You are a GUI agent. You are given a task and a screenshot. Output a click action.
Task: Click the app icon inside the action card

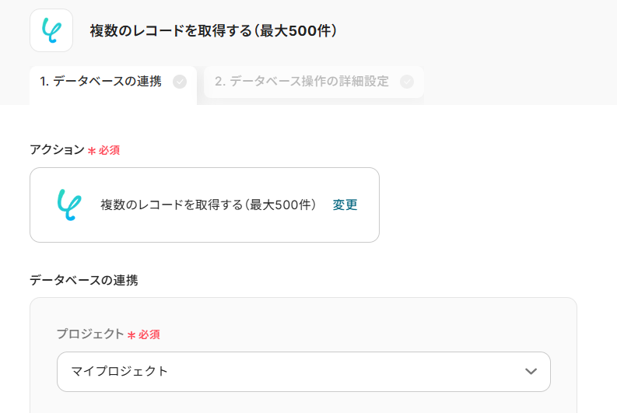click(x=68, y=205)
